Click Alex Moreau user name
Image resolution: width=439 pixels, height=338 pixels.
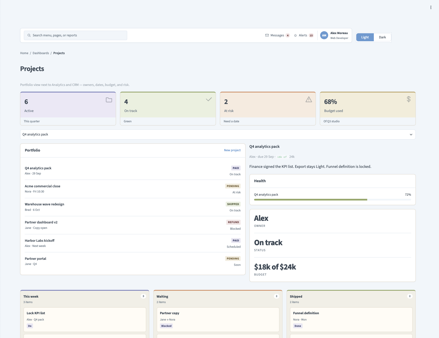point(339,33)
